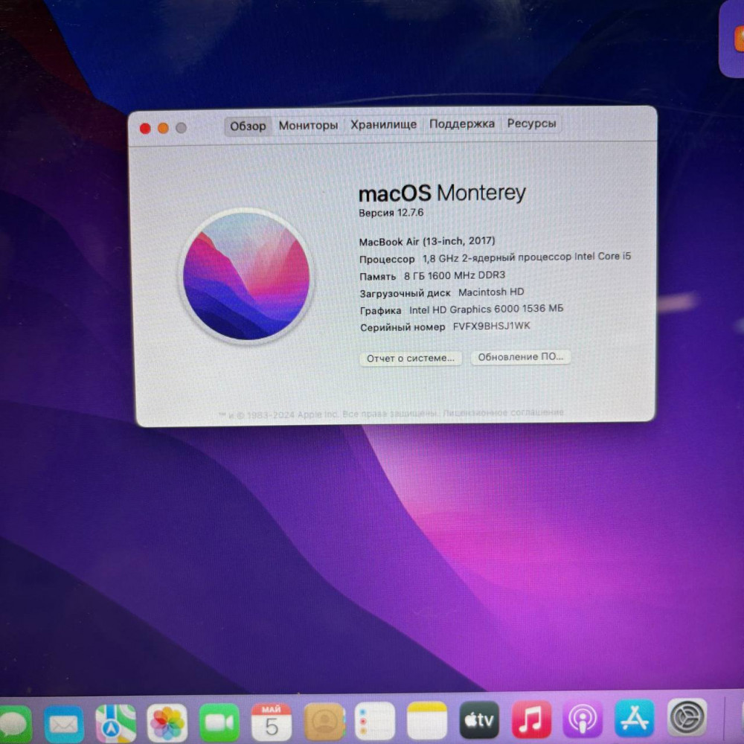Open System Preferences from the Dock
Screen dimensions: 744x744
point(687,719)
